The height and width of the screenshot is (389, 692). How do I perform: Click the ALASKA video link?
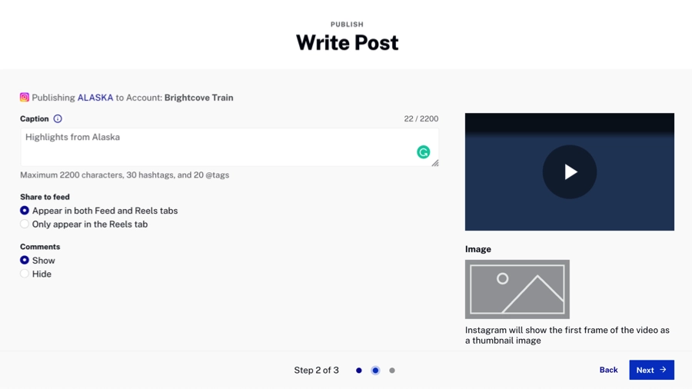pos(95,98)
